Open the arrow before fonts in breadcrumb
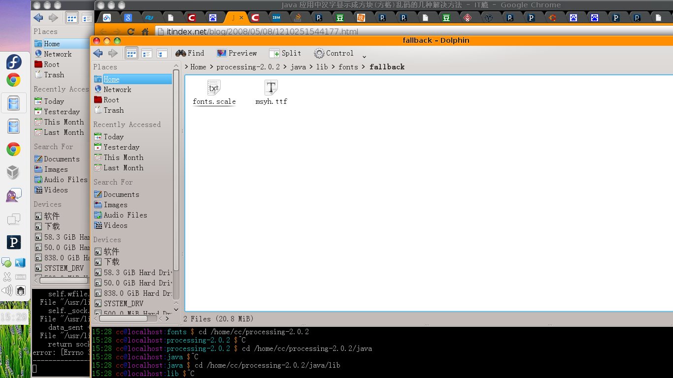Image resolution: width=673 pixels, height=378 pixels. (334, 67)
